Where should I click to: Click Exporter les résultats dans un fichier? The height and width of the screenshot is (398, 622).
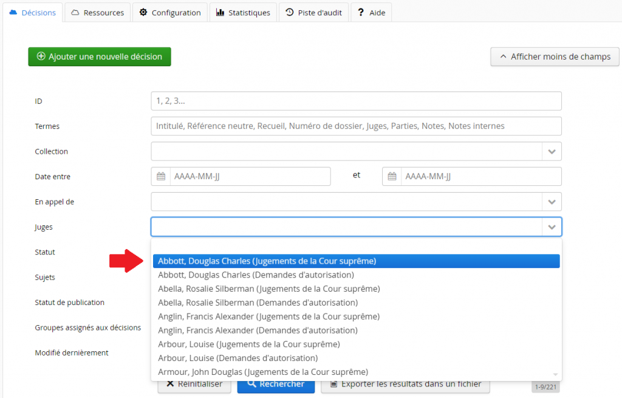pos(405,384)
